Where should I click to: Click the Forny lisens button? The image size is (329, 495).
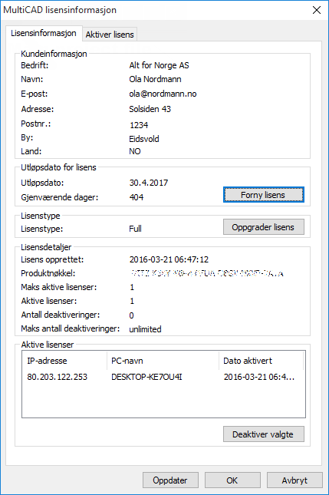tap(264, 195)
